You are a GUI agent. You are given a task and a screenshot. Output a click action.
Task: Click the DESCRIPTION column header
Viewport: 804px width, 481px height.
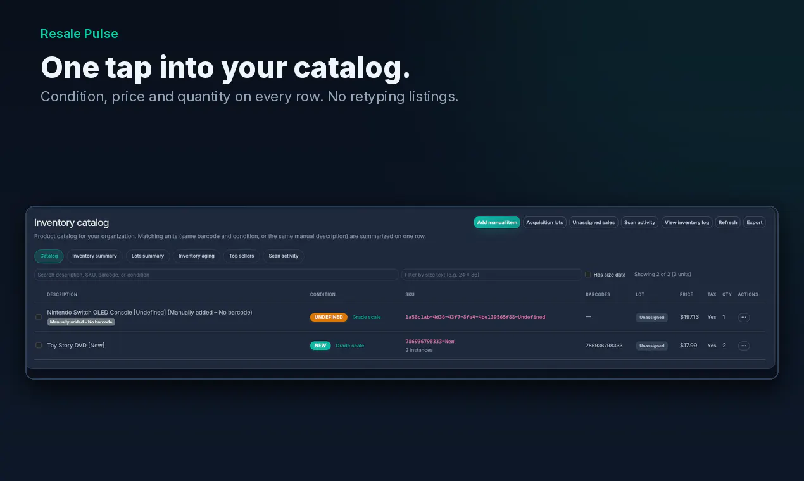[62, 294]
